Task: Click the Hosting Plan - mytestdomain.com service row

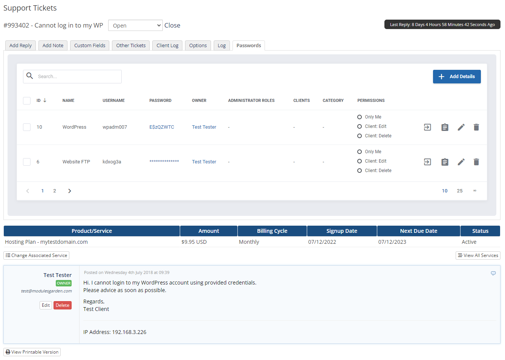Action: click(x=252, y=242)
